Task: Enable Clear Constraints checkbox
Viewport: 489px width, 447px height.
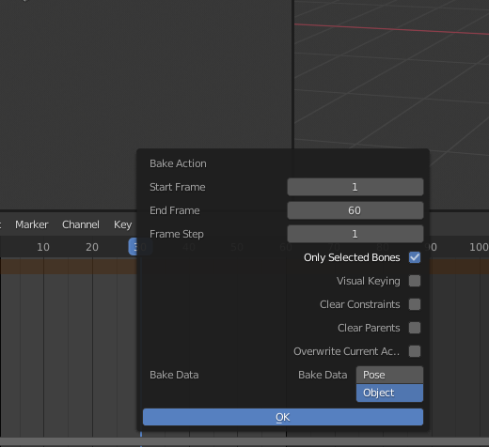Action: click(x=415, y=304)
